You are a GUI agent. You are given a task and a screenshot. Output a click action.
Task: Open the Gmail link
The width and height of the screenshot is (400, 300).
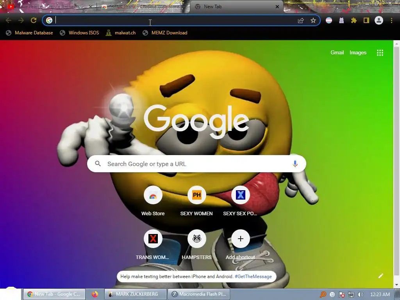pos(337,53)
